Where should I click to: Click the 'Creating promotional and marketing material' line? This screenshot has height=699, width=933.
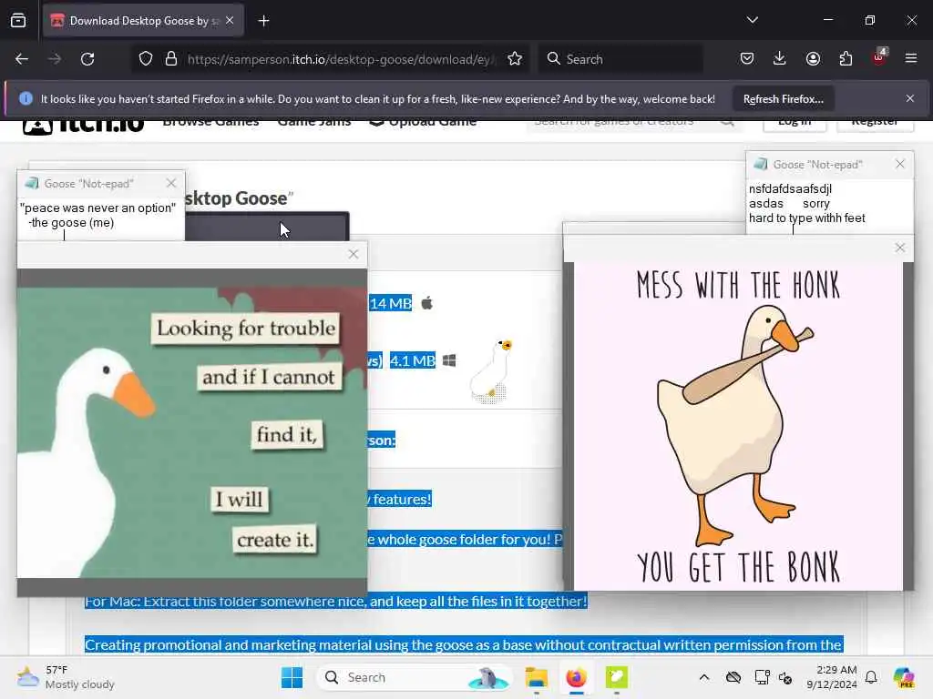tap(464, 645)
